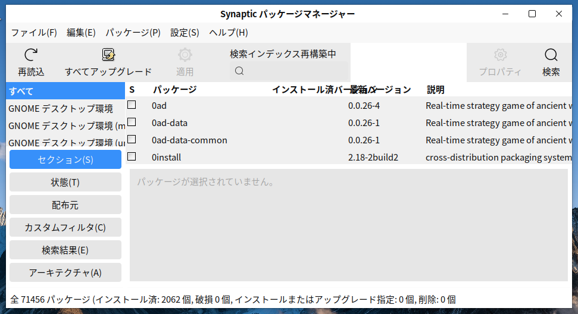578x314 pixels.
Task: Click the Reload (再読込) toolbar icon
Action: 31,55
